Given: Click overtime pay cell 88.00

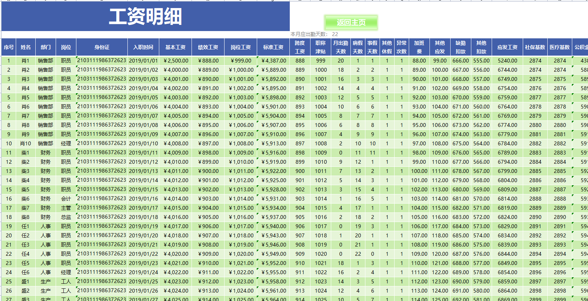Looking at the screenshot, I should [419, 61].
